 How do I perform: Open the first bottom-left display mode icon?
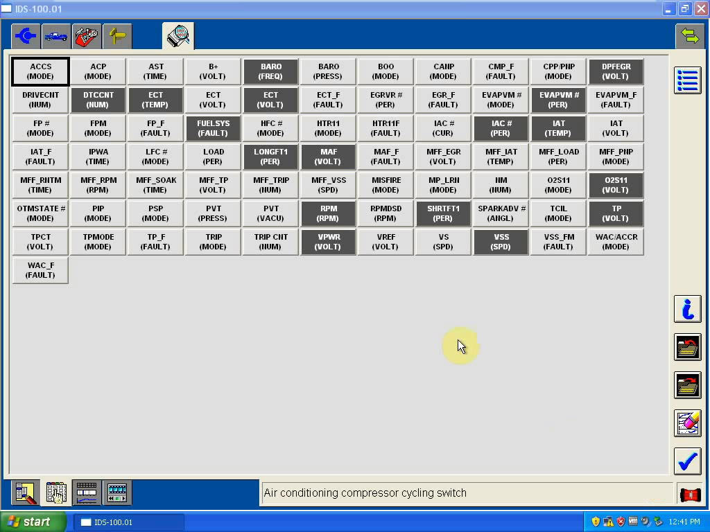pos(26,493)
